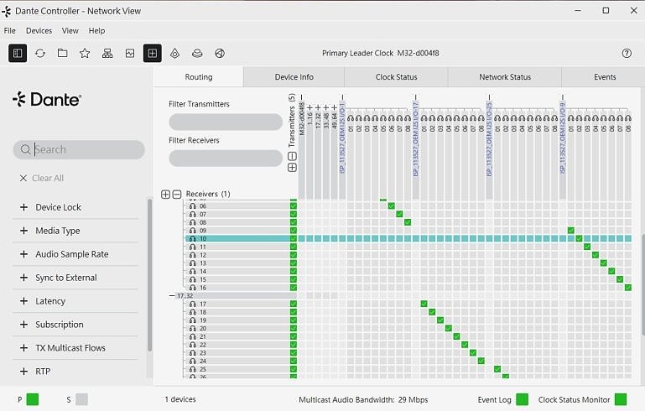This screenshot has height=411, width=645.
Task: Click the Filter Transmitters input field
Action: pyautogui.click(x=226, y=122)
